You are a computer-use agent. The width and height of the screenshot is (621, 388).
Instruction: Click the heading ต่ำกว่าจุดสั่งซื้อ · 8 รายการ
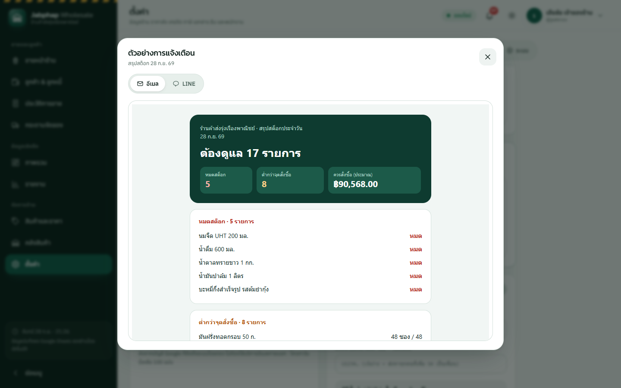232,322
